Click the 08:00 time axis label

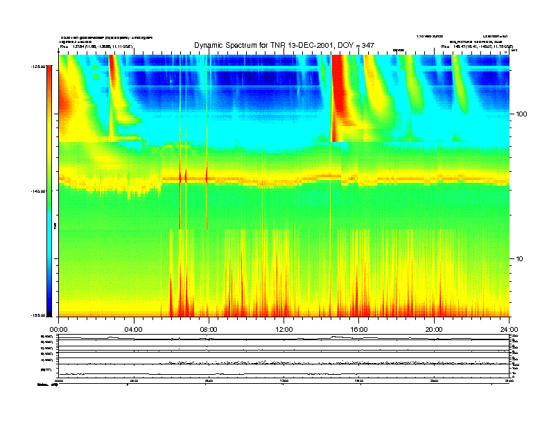point(209,330)
